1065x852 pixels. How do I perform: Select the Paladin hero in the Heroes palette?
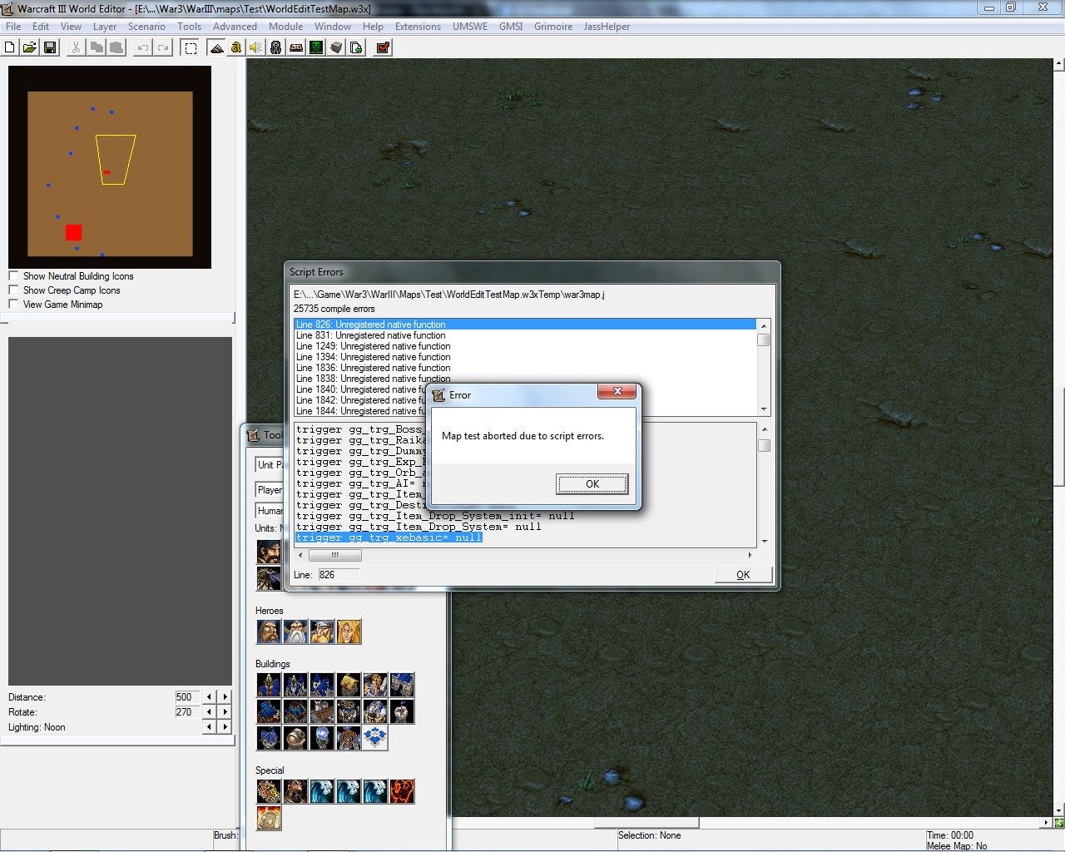click(269, 632)
